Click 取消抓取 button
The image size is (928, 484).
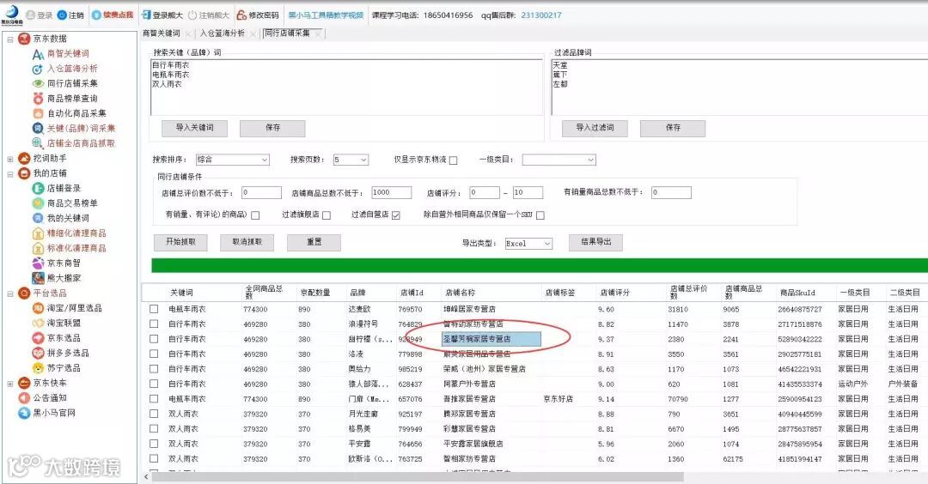(247, 242)
